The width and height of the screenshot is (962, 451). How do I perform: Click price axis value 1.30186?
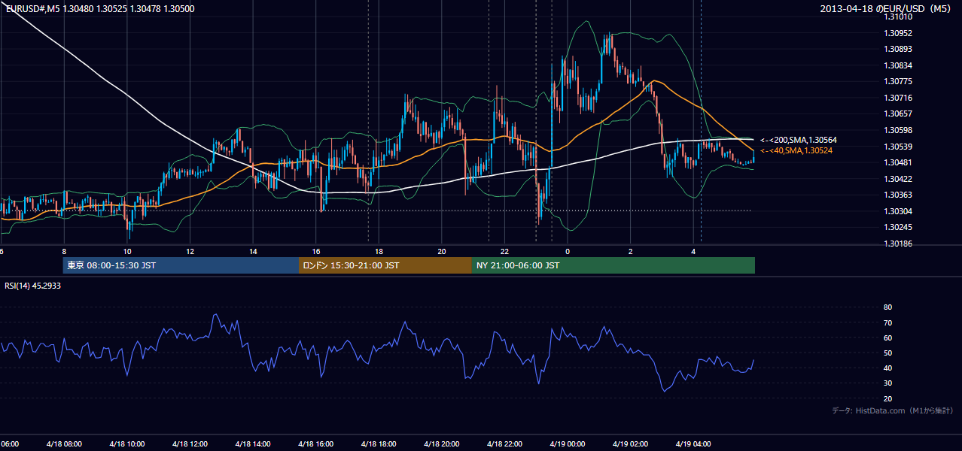click(898, 244)
